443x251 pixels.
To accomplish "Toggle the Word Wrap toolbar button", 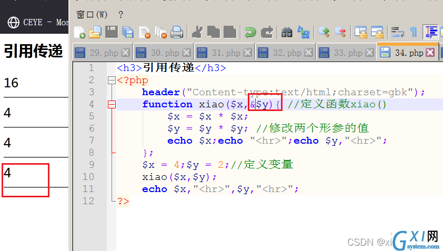I will click(x=397, y=32).
